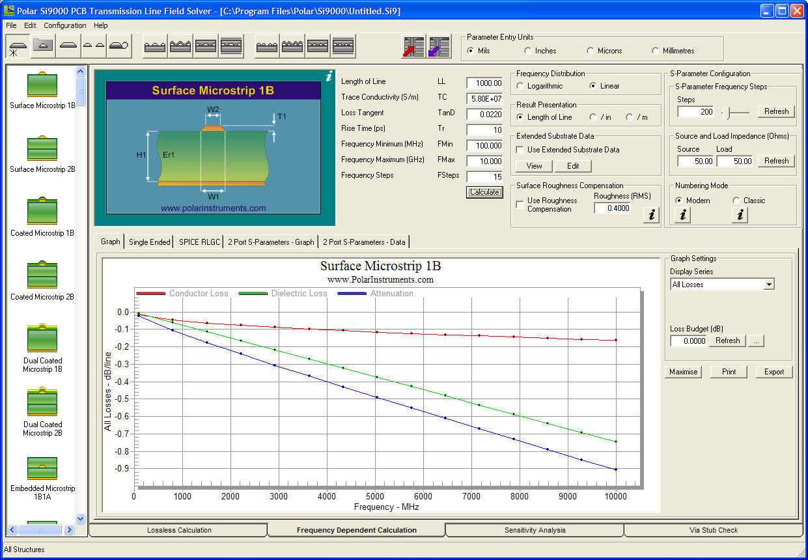Click View under Extended Substrate Data
The height and width of the screenshot is (560, 808).
tap(535, 166)
